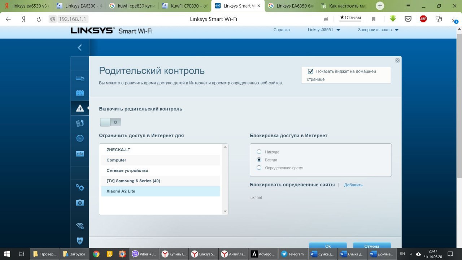Viewport: 462px width, 260px height.
Task: Reload the router page
Action: coord(39,19)
